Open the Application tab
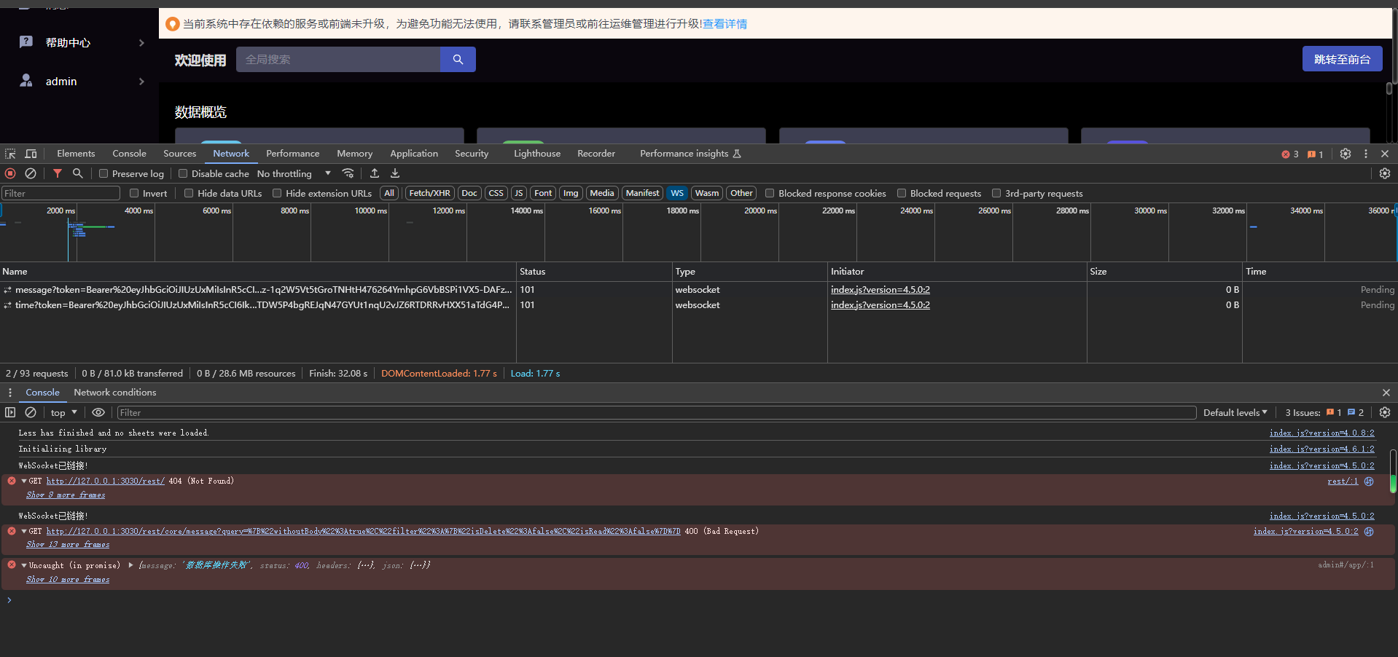Viewport: 1398px width, 657px height. click(414, 154)
